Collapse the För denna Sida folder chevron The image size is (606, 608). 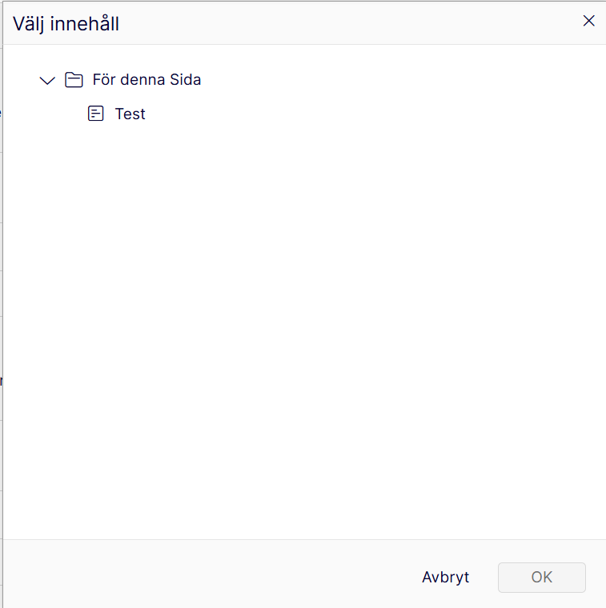click(x=47, y=80)
